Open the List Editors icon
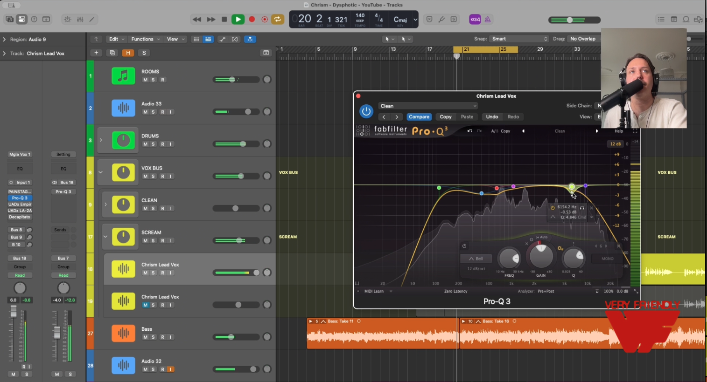The image size is (707, 382). tap(661, 19)
